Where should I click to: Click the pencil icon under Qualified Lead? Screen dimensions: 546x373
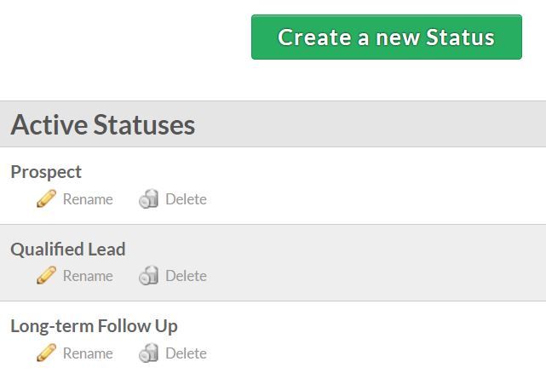pyautogui.click(x=46, y=275)
